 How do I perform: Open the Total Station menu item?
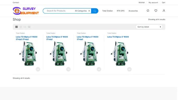(x=107, y=11)
